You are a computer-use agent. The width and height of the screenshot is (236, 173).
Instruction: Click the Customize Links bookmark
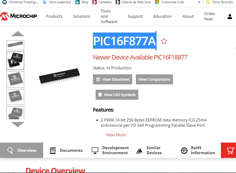point(170,2)
